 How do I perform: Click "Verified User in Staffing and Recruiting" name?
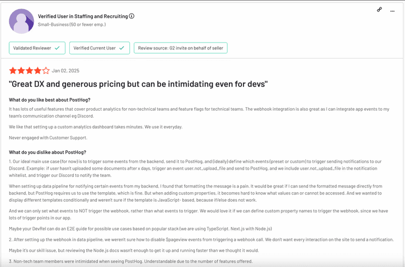(x=83, y=16)
